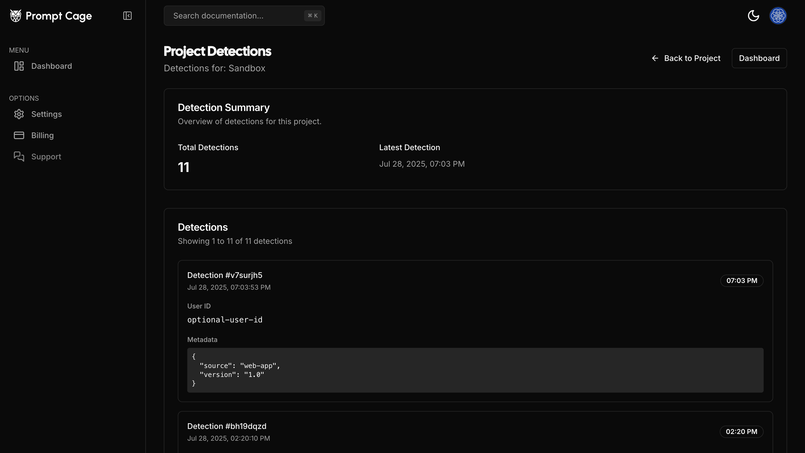This screenshot has width=805, height=453.
Task: Click the Settings gear icon
Action: pyautogui.click(x=19, y=114)
